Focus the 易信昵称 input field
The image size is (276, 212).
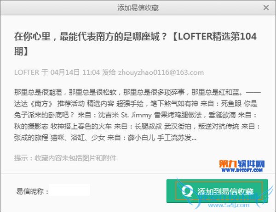pos(69,190)
